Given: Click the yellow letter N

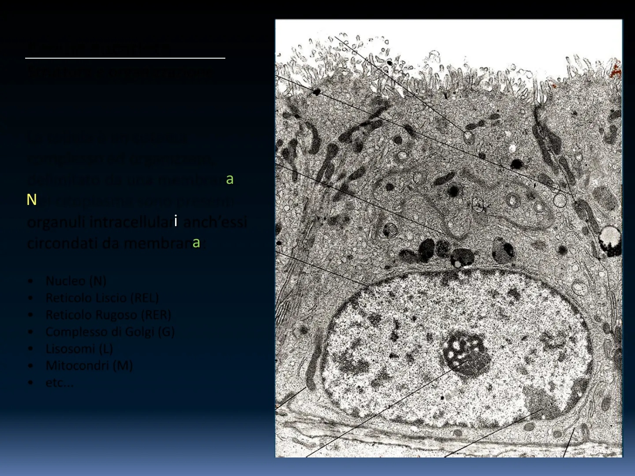Looking at the screenshot, I should (x=31, y=200).
